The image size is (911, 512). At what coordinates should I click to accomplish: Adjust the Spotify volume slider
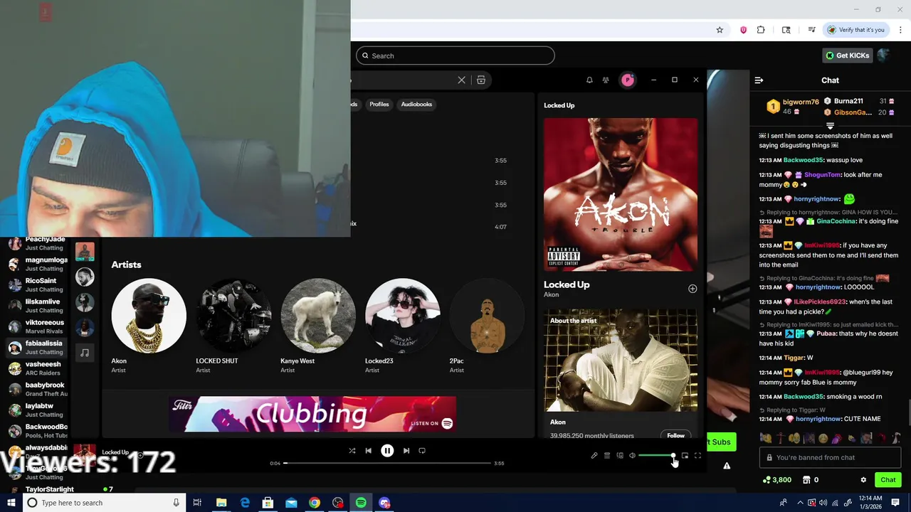(657, 456)
